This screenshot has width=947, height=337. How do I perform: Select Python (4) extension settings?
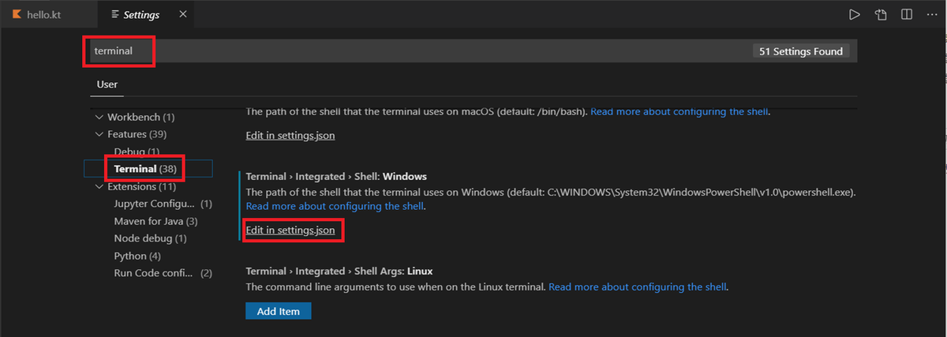point(137,256)
